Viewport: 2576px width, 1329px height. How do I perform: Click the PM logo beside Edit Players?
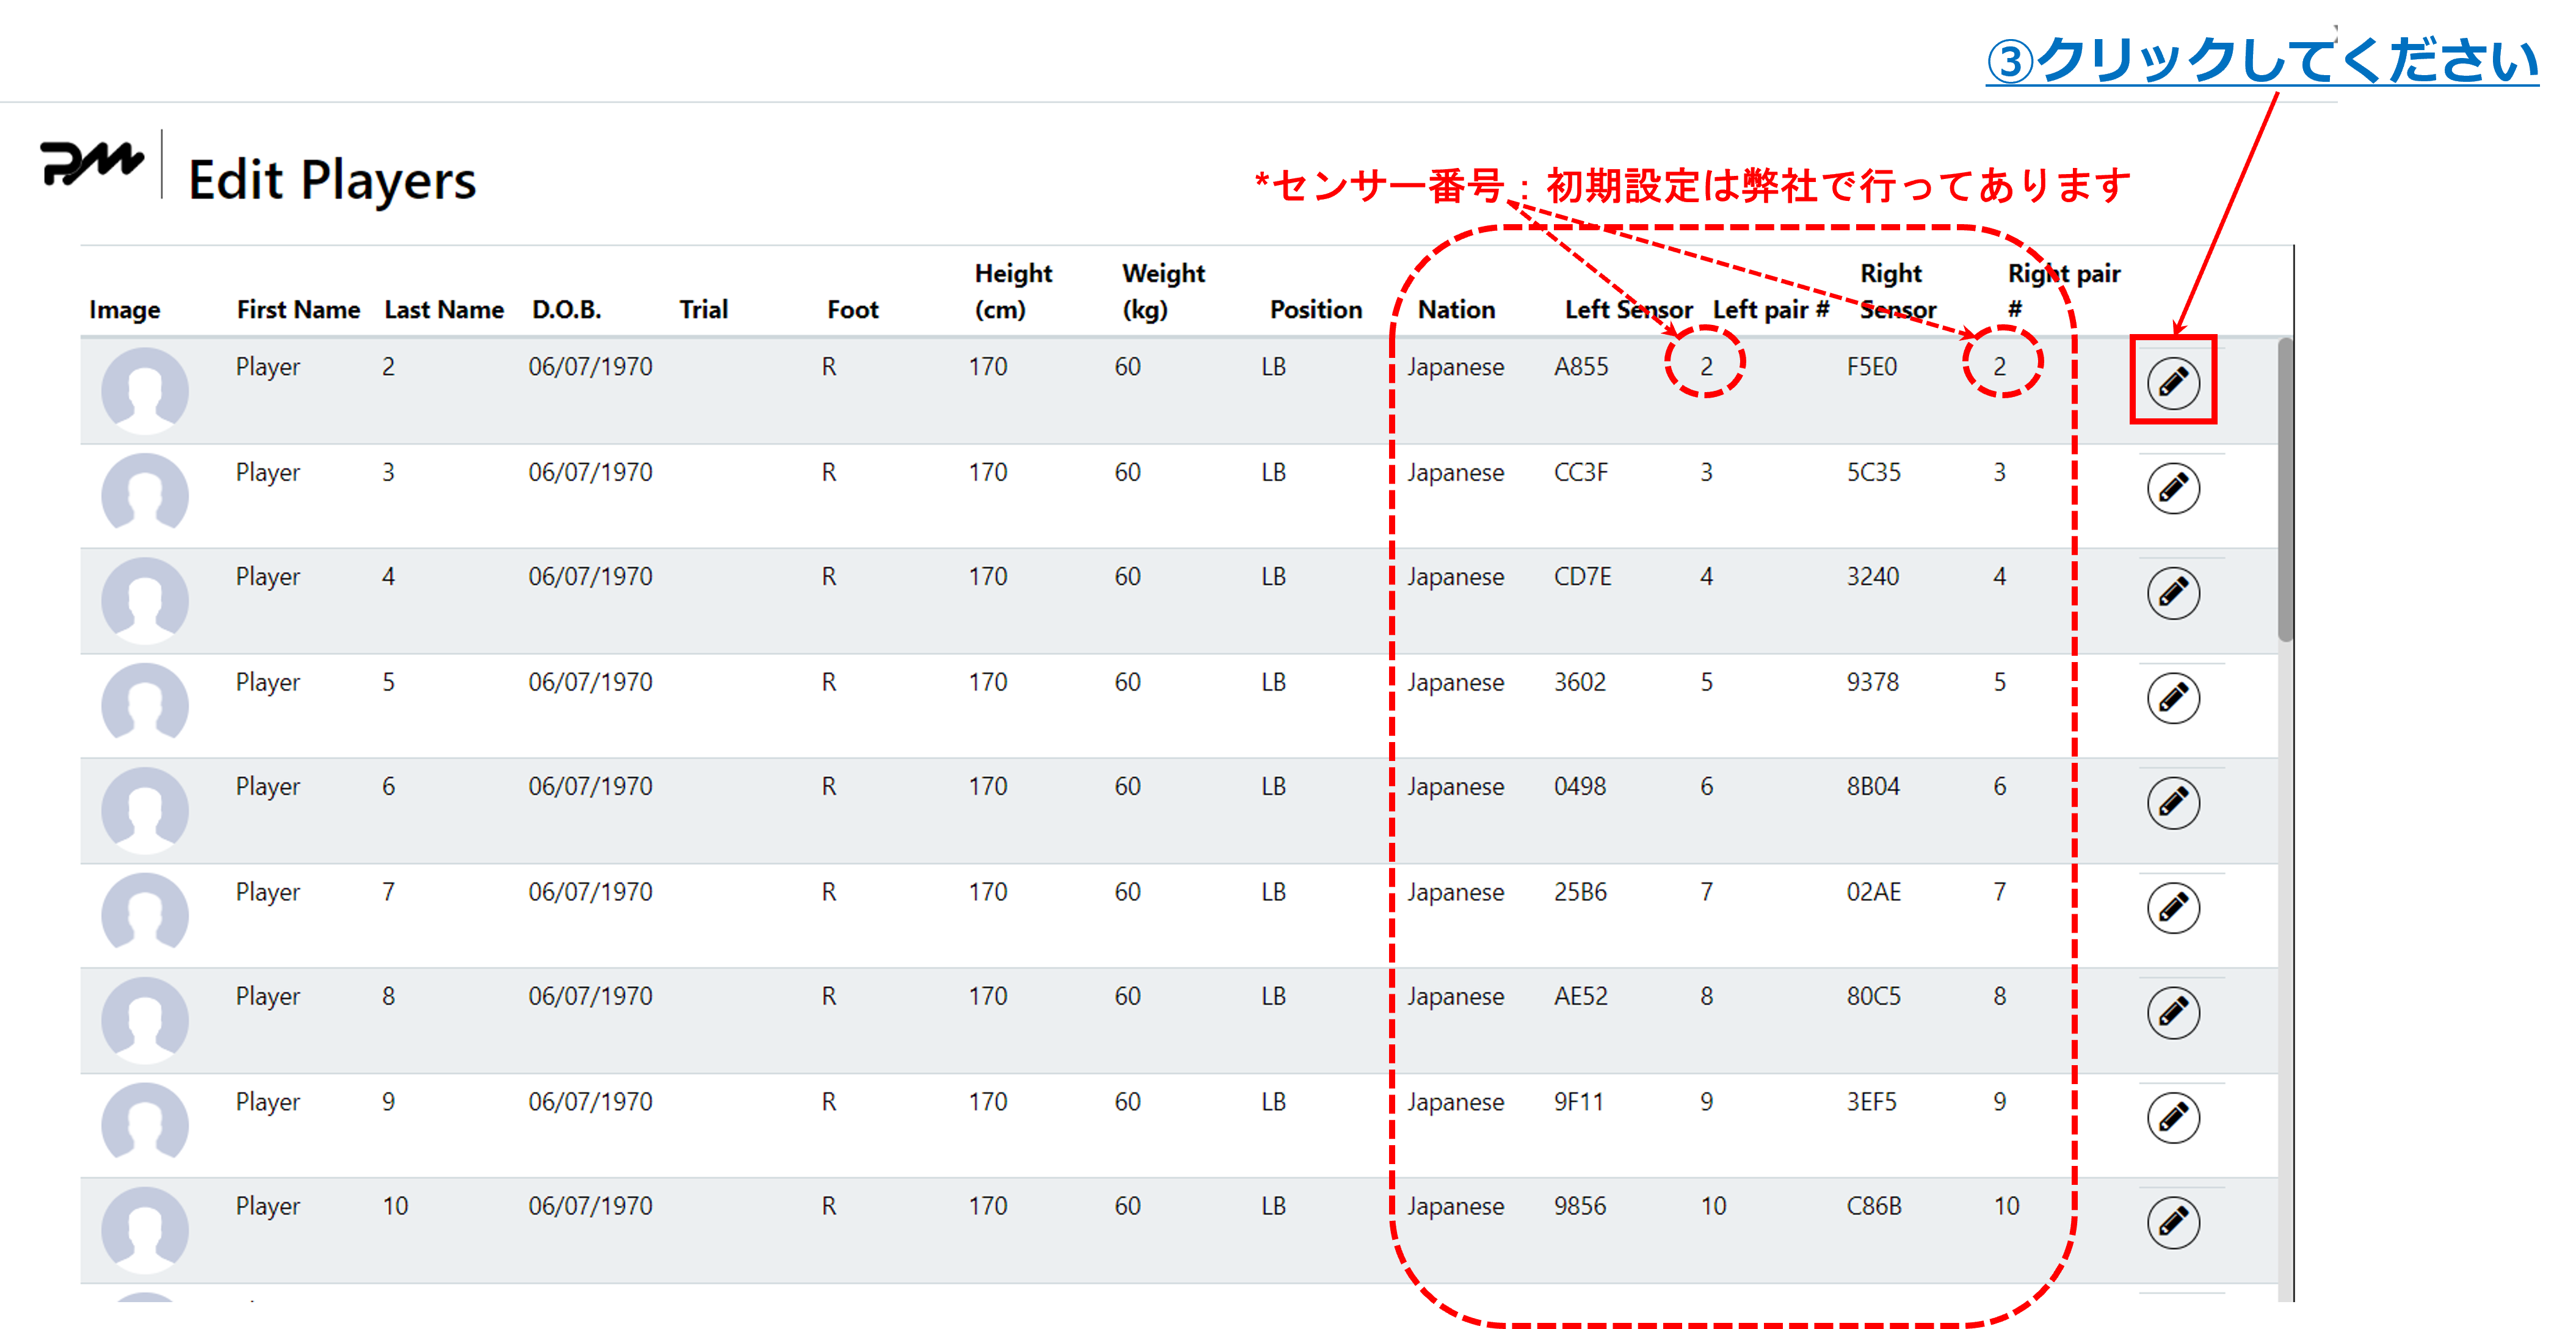(x=91, y=164)
